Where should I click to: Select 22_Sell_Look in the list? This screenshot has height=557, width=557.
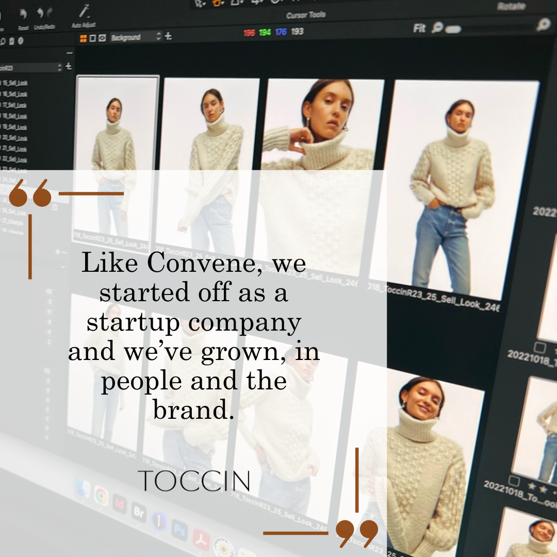click(x=15, y=159)
